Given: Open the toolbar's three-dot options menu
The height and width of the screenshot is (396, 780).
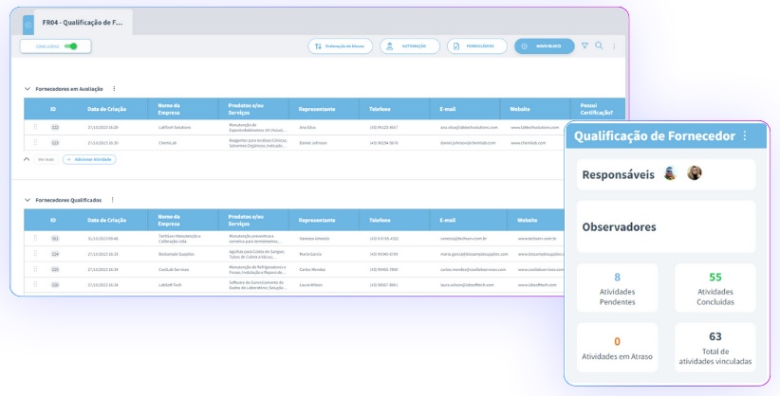Looking at the screenshot, I should click(x=614, y=45).
